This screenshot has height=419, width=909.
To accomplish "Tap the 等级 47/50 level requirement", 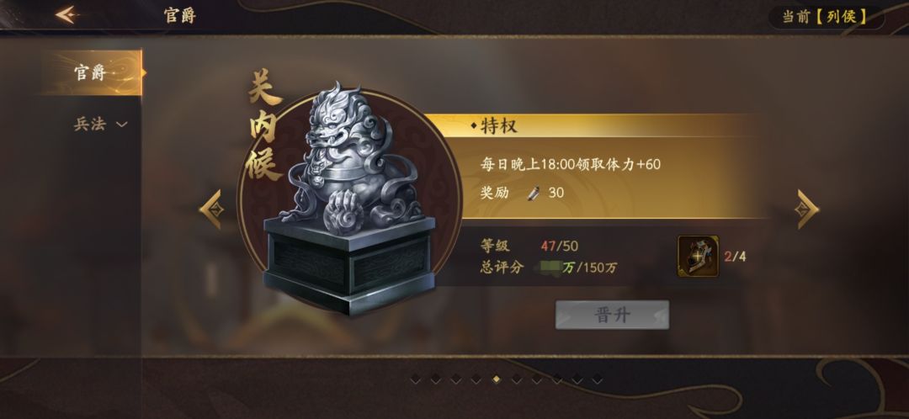I will [529, 246].
